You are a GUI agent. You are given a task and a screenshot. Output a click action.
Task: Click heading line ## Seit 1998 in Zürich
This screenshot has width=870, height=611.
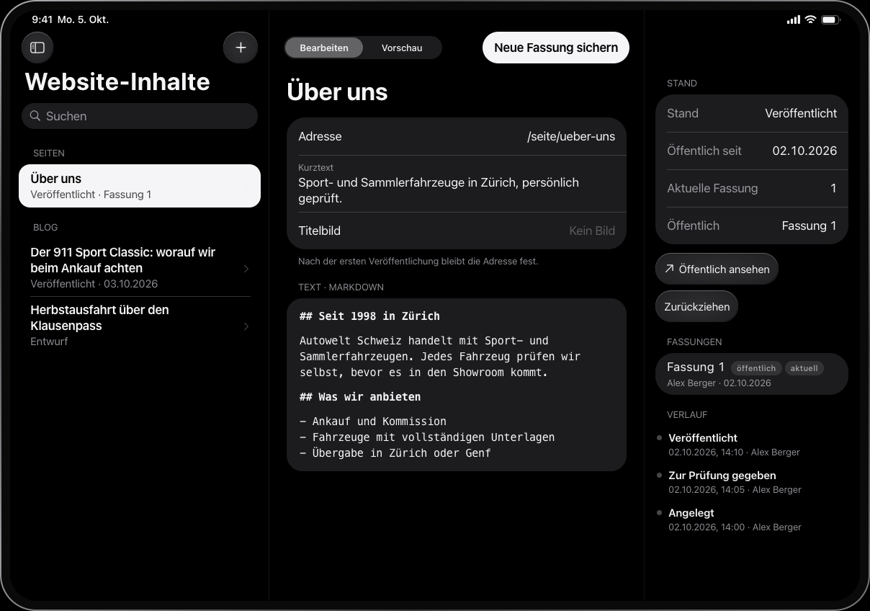(369, 316)
